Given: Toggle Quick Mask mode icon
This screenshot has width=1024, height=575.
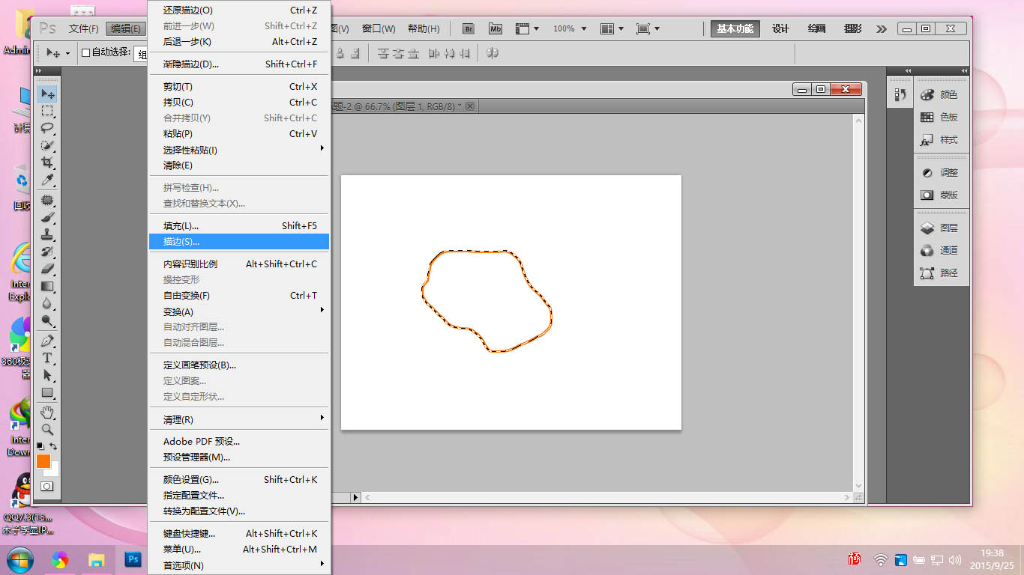Looking at the screenshot, I should 46,486.
